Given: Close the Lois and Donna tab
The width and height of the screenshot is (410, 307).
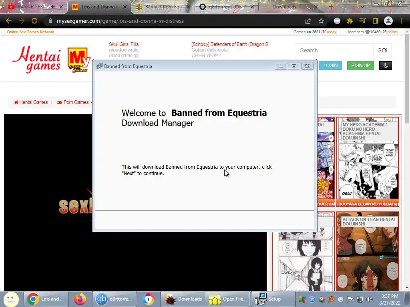Looking at the screenshot, I should (125, 7).
